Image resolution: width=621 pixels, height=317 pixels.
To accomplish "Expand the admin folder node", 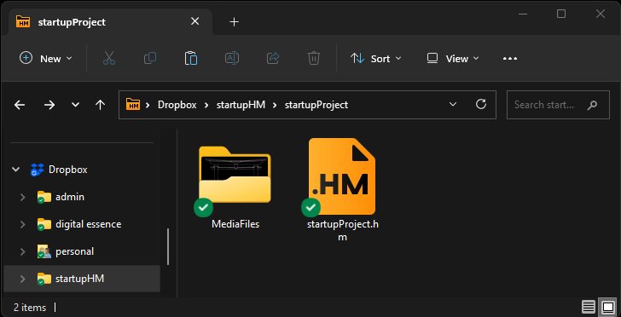I will point(23,197).
